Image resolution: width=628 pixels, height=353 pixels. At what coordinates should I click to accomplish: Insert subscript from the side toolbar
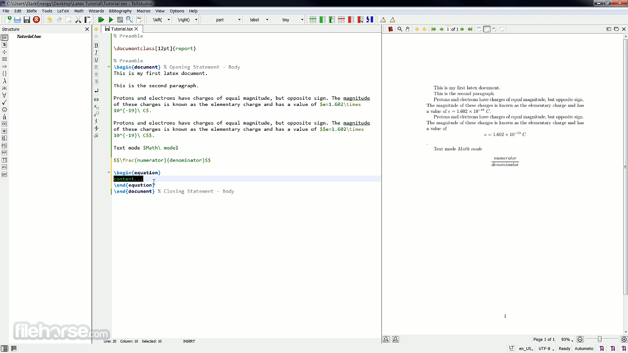coord(96,107)
